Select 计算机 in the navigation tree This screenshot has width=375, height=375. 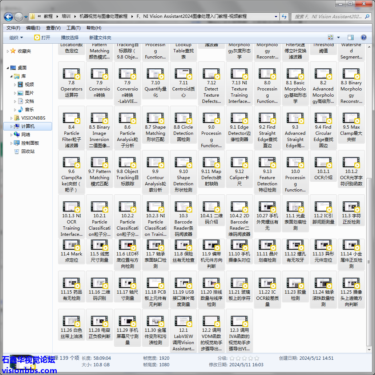point(28,126)
